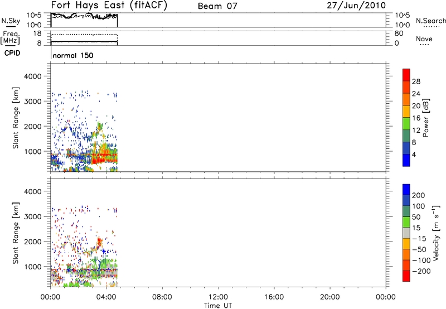Click the '200' velocity colorbar label

tap(419, 195)
